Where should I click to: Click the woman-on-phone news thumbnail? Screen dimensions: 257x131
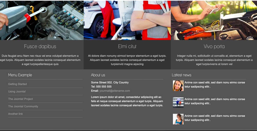pyautogui.click(x=178, y=86)
